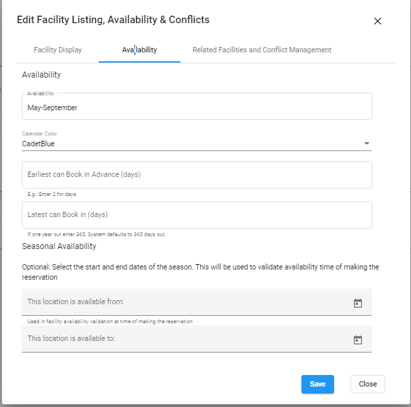Save the facility availability changes
This screenshot has width=411, height=407.
(317, 384)
